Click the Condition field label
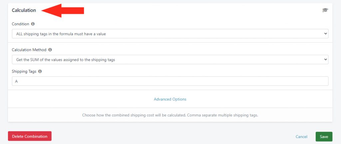Viewport: 341px width, 144px height. [20, 24]
